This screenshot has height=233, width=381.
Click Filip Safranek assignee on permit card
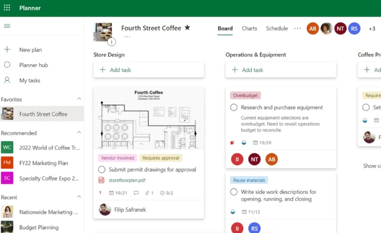click(x=122, y=209)
